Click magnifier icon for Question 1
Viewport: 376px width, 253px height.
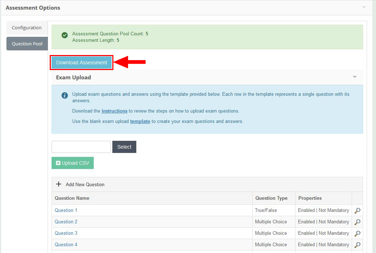click(x=357, y=210)
